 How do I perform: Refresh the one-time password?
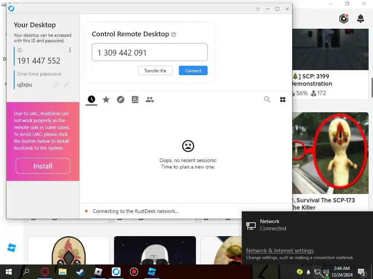pos(56,84)
